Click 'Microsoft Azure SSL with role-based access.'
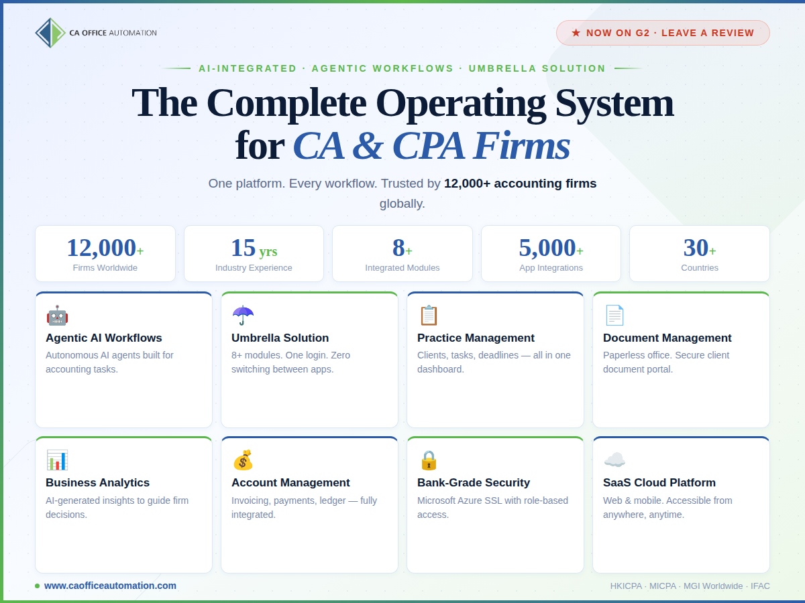The image size is (805, 603). tap(492, 508)
